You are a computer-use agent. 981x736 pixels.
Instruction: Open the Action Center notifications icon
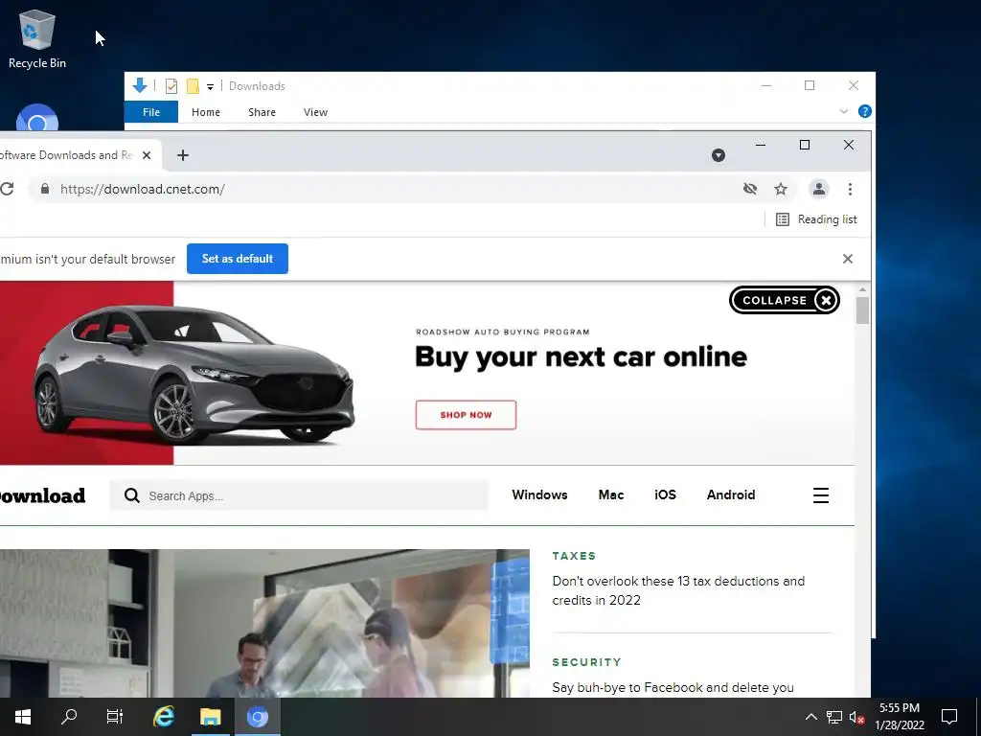click(x=949, y=717)
